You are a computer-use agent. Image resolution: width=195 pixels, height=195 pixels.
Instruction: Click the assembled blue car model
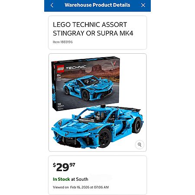[97, 126]
